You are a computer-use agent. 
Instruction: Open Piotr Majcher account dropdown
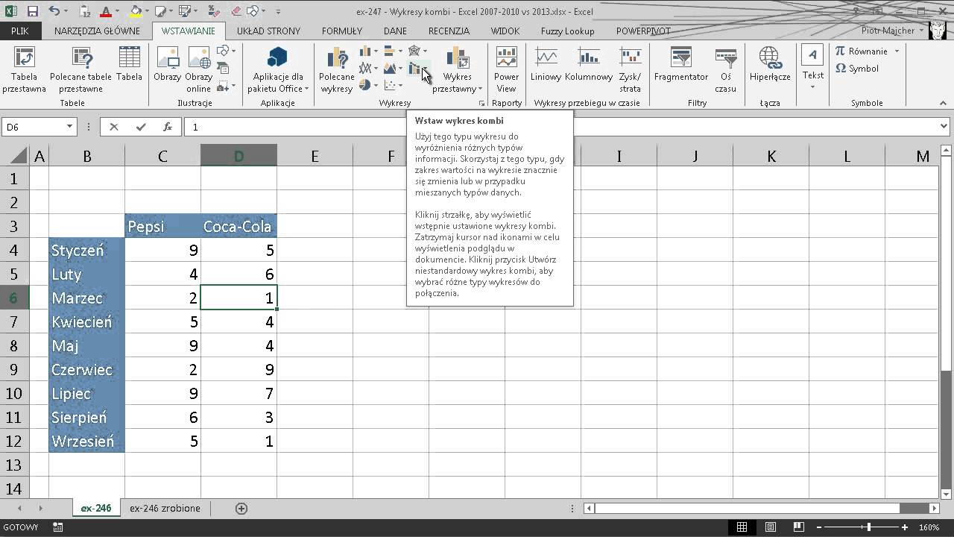[891, 31]
